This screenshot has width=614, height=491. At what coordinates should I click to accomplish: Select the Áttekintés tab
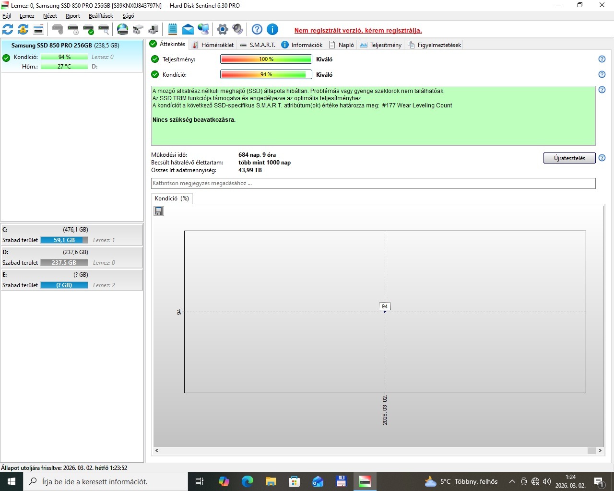(167, 44)
